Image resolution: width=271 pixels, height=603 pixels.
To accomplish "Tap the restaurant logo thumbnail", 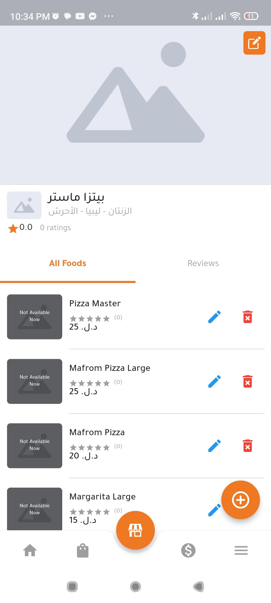I will tap(24, 205).
